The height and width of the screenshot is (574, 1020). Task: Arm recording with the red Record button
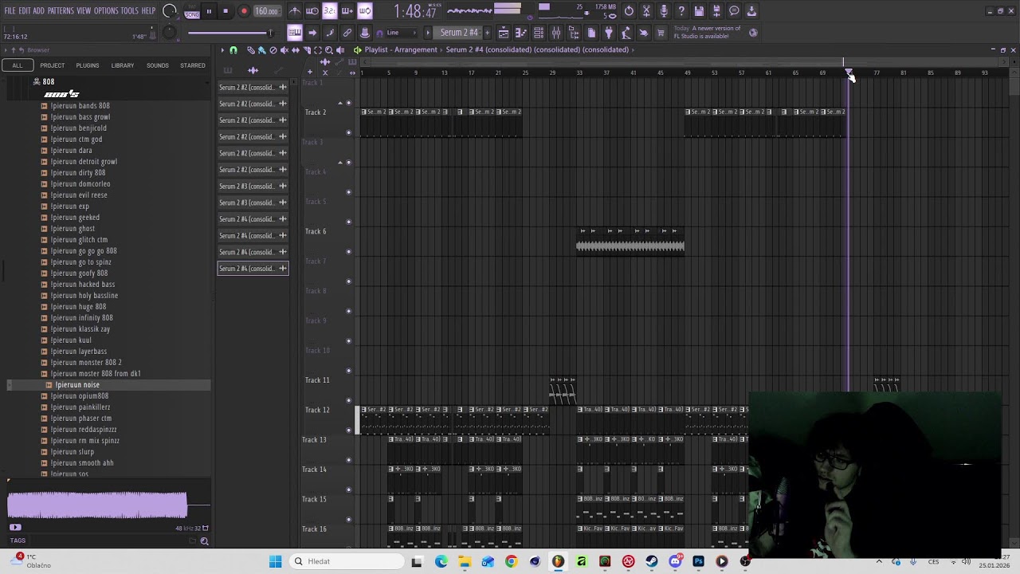pos(244,11)
